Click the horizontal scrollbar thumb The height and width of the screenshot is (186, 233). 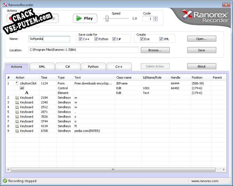click(x=113, y=170)
